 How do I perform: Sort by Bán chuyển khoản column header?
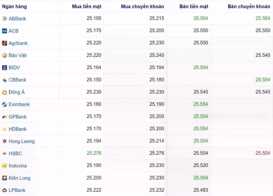(x=249, y=6)
